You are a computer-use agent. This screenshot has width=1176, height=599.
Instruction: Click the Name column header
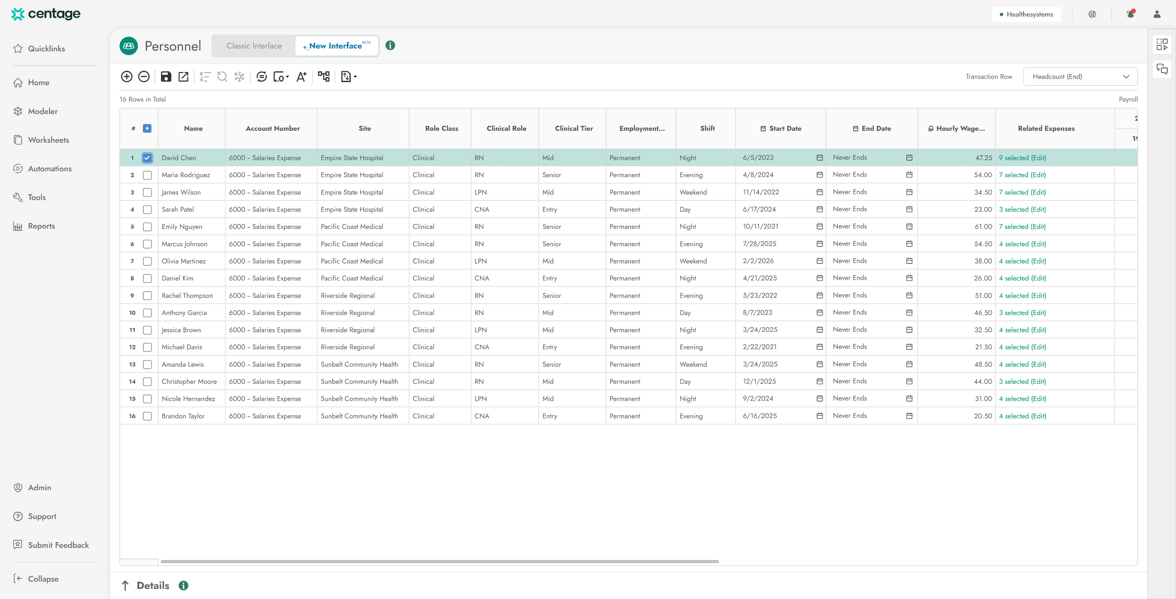coord(193,129)
